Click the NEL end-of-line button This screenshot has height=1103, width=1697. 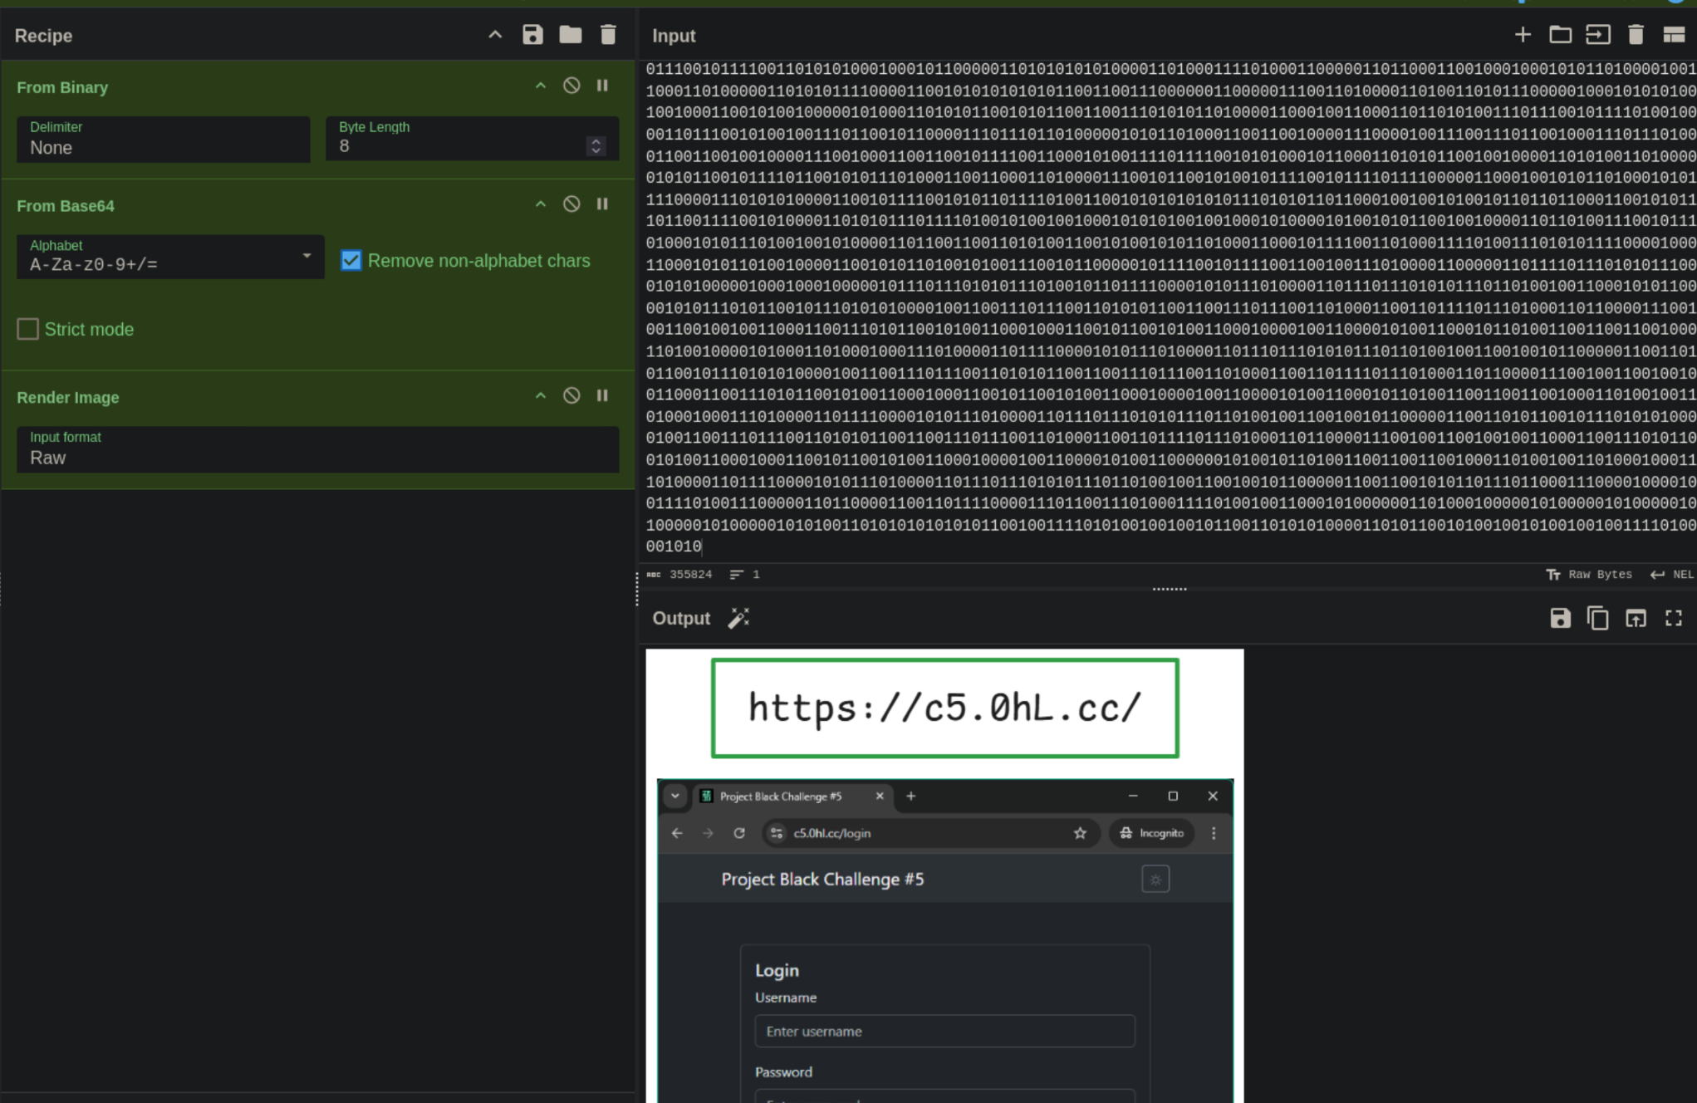coord(1672,575)
